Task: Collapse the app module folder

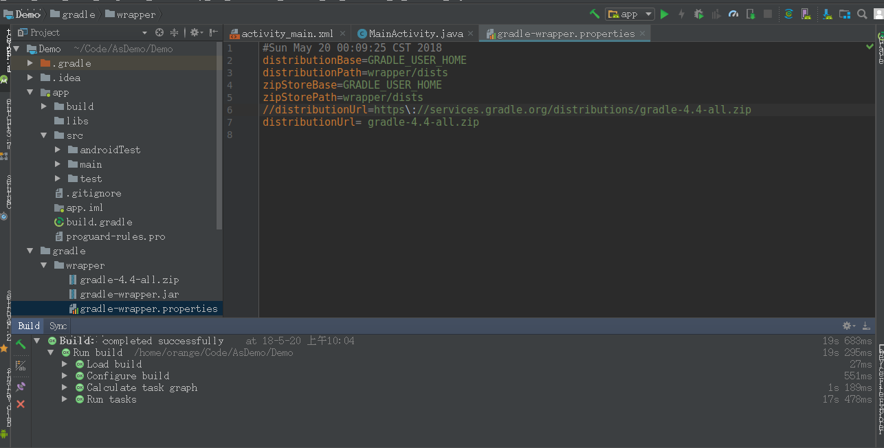Action: click(30, 92)
